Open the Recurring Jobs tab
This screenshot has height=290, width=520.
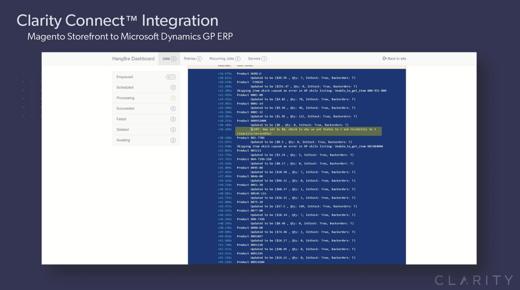(x=225, y=59)
